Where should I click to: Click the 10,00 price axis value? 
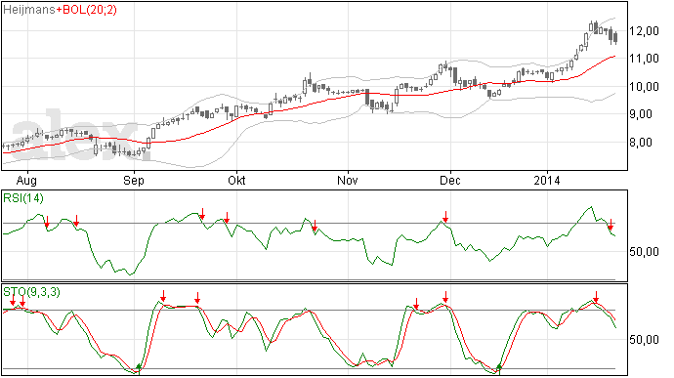(x=645, y=86)
